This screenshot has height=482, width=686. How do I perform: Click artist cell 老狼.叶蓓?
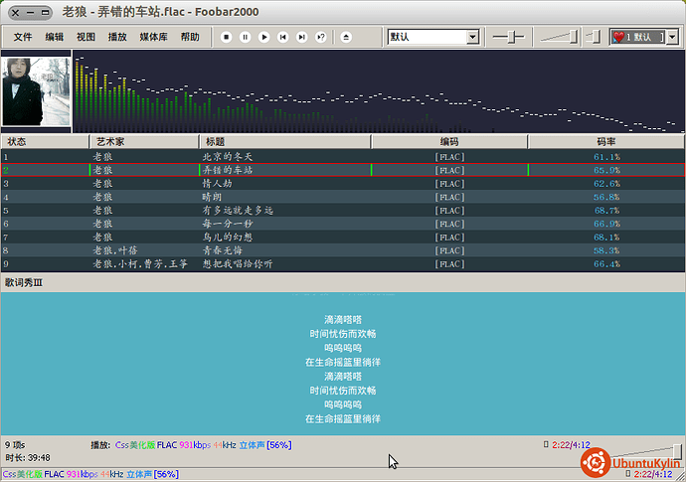pyautogui.click(x=115, y=250)
